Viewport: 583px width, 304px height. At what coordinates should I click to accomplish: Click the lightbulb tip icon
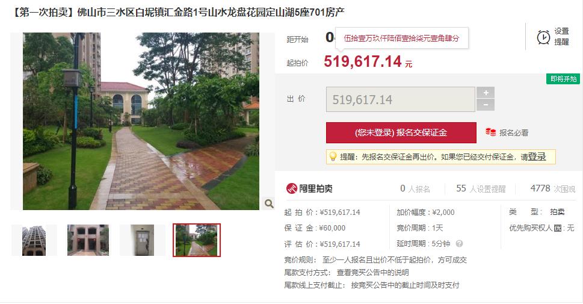coord(333,157)
